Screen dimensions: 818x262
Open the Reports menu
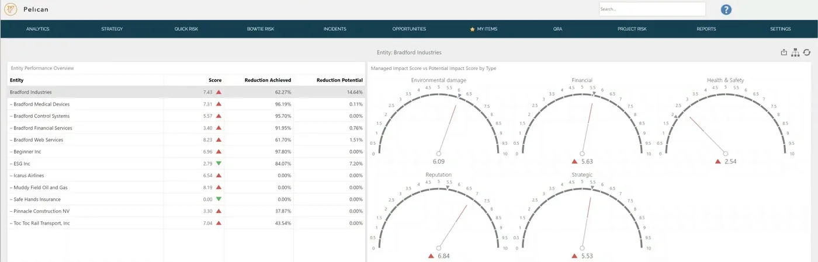(x=706, y=29)
